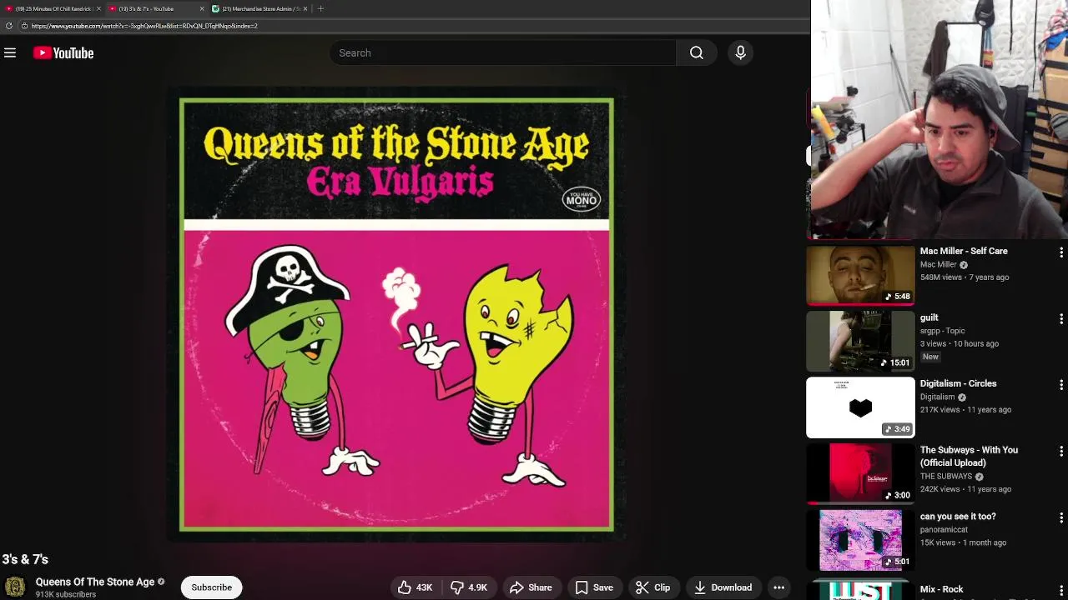Open The Subways - With You thumbnail

point(860,473)
